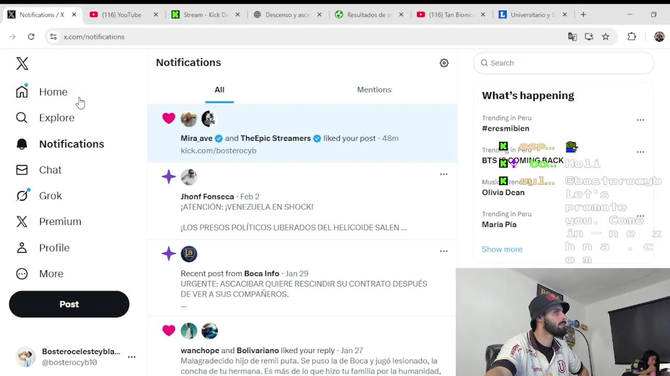Open TheEpic Streamers profile name
Screen dimensions: 670x376
pyautogui.click(x=275, y=138)
